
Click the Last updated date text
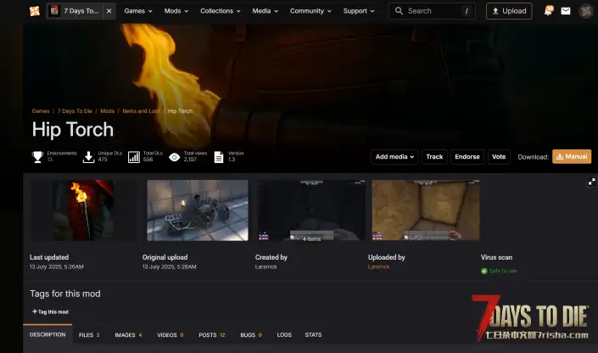pos(57,266)
